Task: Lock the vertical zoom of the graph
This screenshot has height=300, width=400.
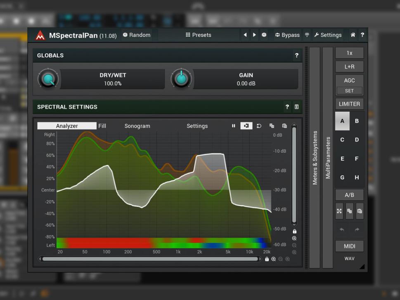Action: click(x=294, y=231)
